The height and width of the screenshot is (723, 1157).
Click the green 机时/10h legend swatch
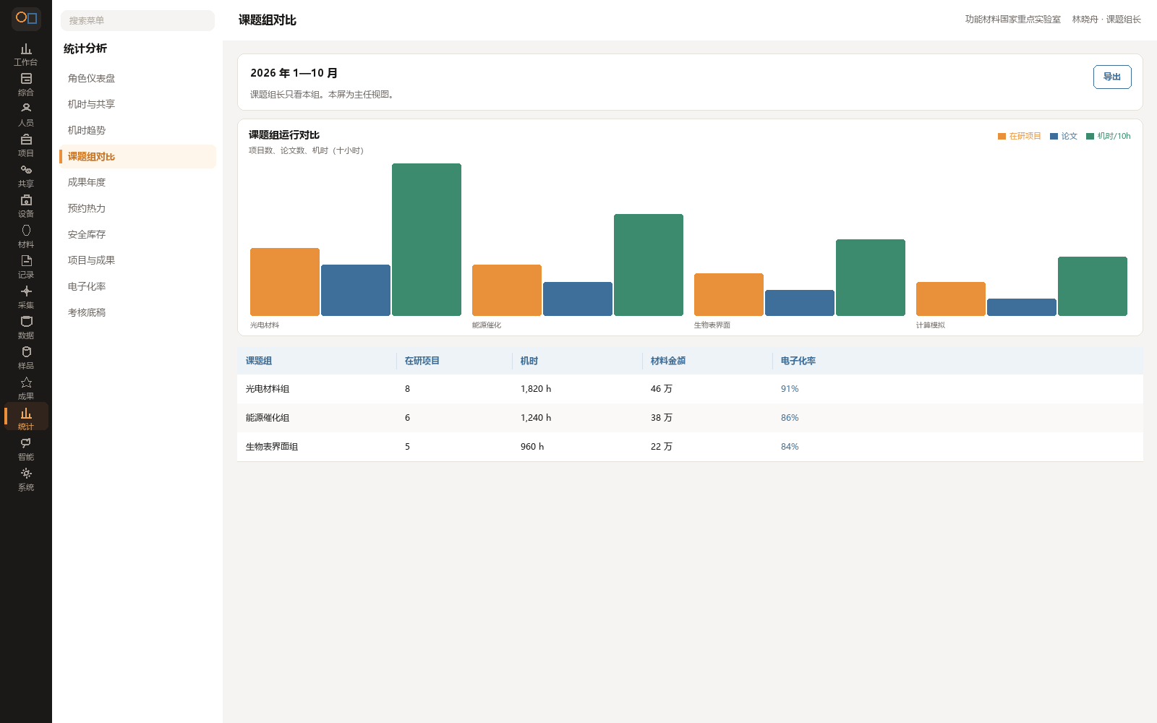click(1090, 137)
